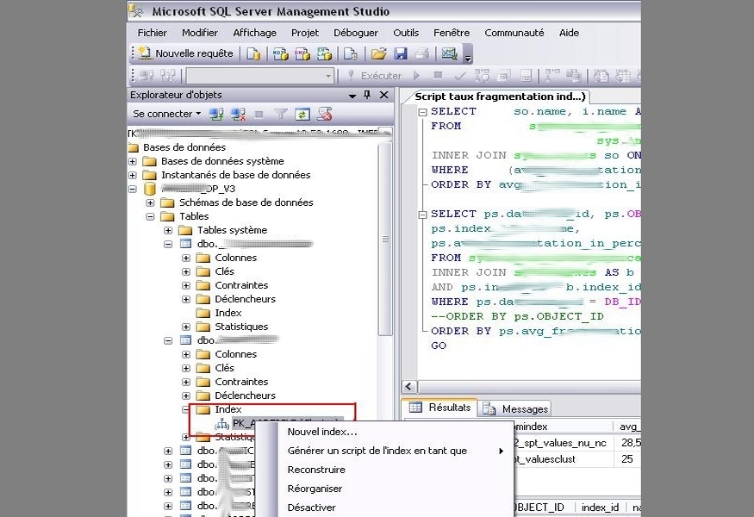This screenshot has height=517, width=754.
Task: Click the MDX query toolbar icon
Action: coord(280,53)
